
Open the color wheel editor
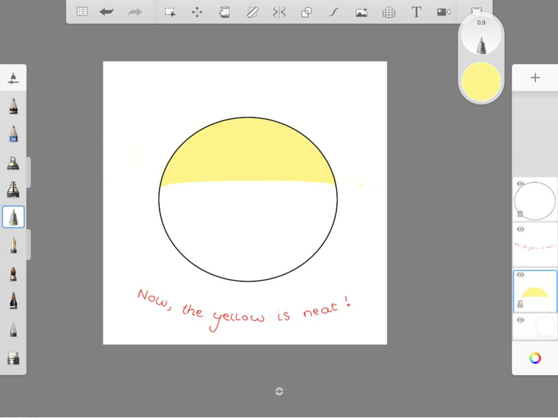tap(535, 358)
